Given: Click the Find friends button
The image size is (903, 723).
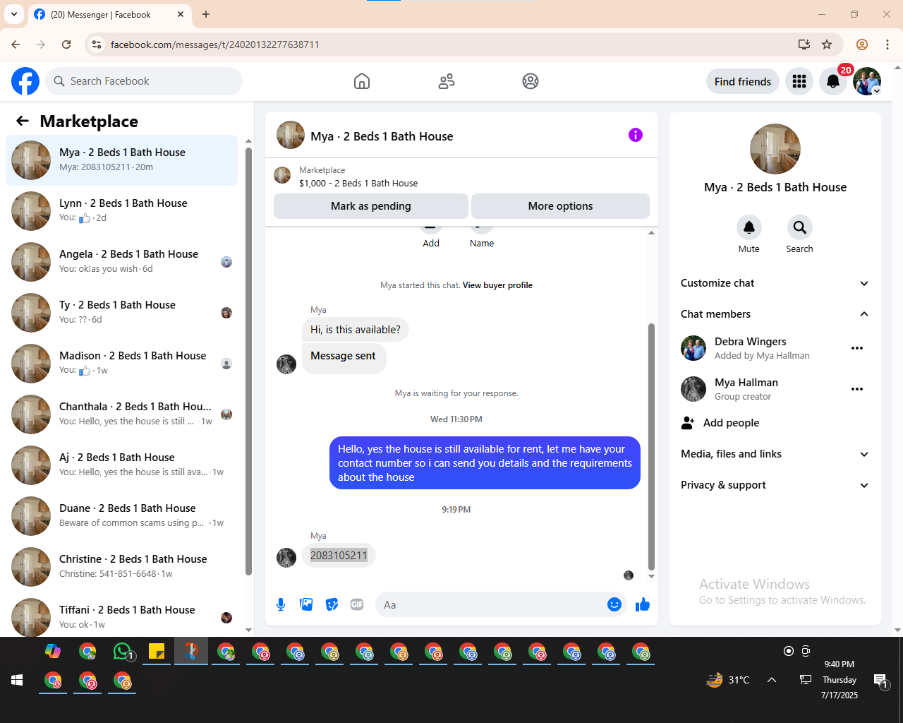Looking at the screenshot, I should click(x=743, y=81).
